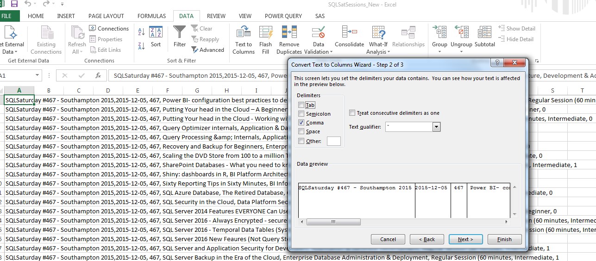The image size is (596, 261).
Task: Expand the Get External Data dropdown
Action: [x=17, y=52]
